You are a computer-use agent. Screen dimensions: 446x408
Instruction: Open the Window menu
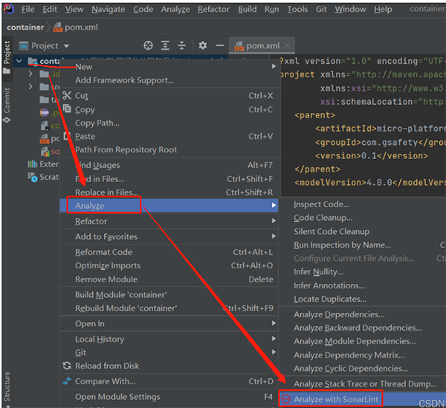350,10
